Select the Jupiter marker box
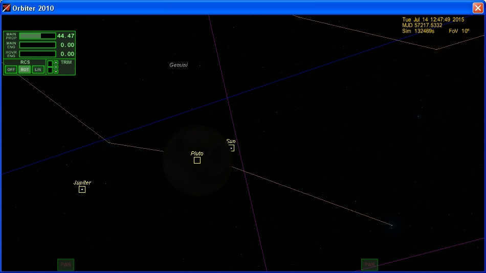Image resolution: width=486 pixels, height=273 pixels. pos(82,189)
